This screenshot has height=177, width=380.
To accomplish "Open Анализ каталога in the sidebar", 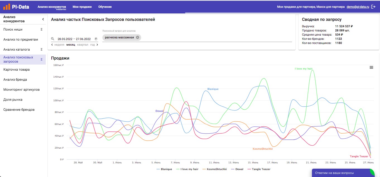I will pos(23,50).
